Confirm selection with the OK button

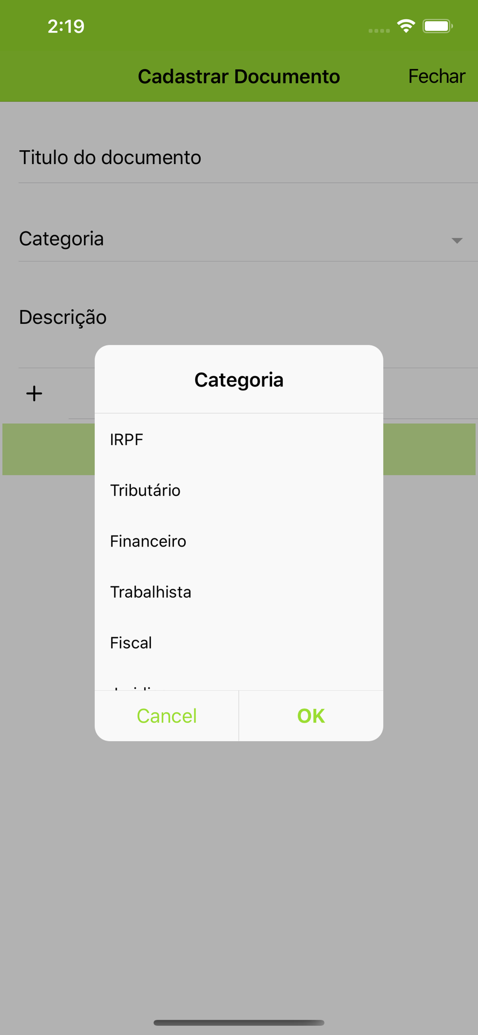(311, 716)
